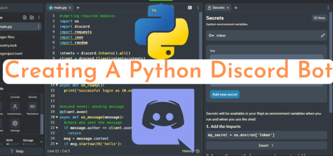Click the file search box
Image resolution: width=333 pixels, height=156 pixels.
pos(21,8)
